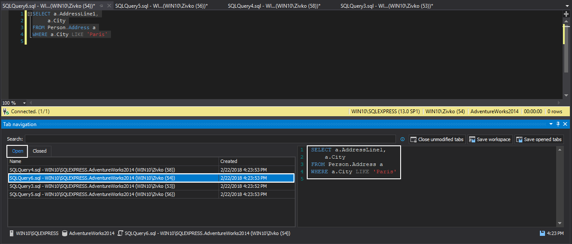Click the info icon beside the search box
572x244 pixels.
coord(402,139)
